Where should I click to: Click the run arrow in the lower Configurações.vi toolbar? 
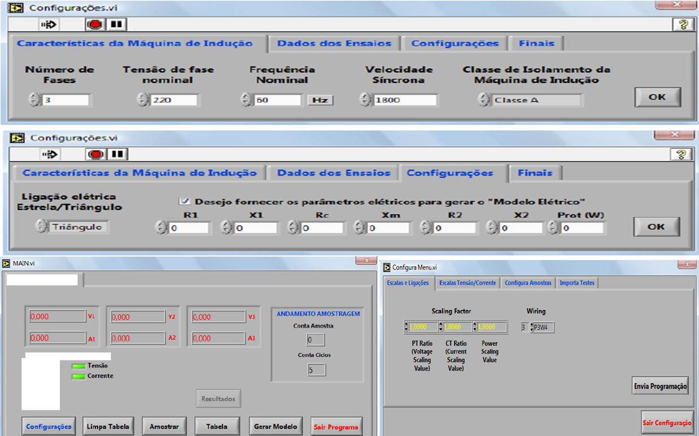click(x=50, y=154)
